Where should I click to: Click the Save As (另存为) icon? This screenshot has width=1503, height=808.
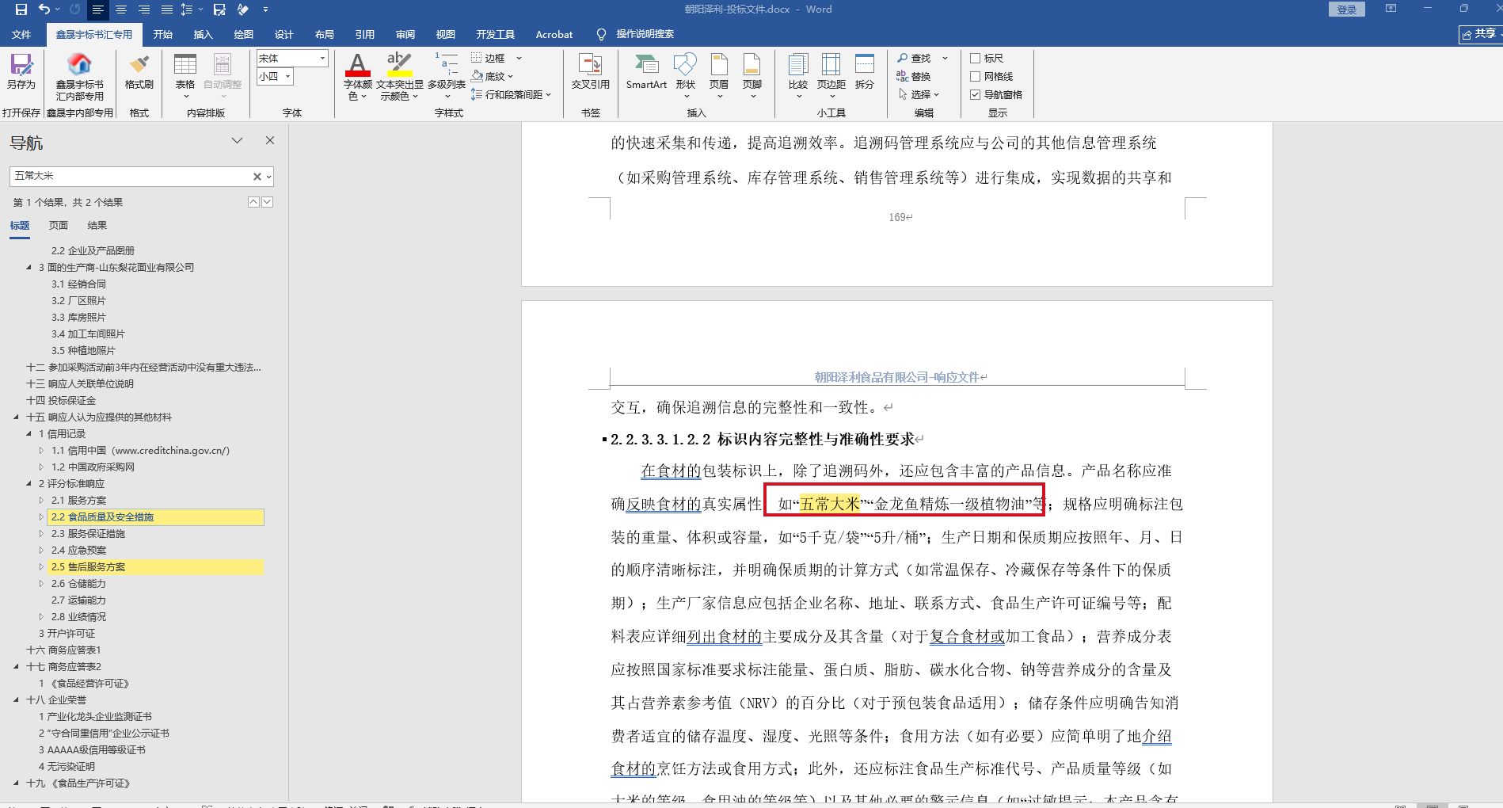click(x=21, y=69)
